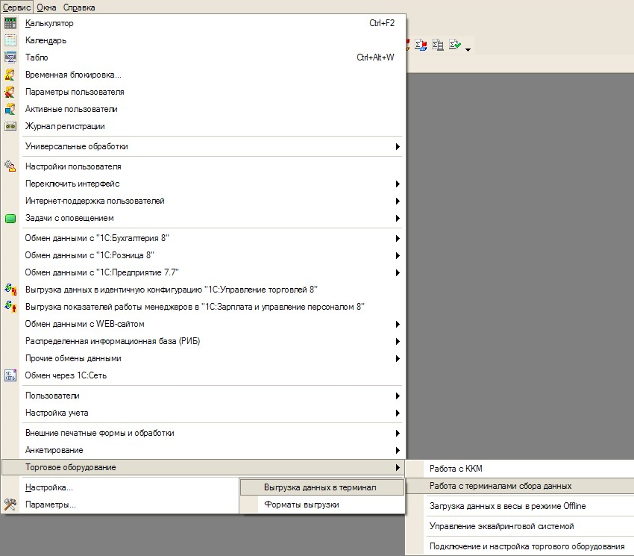Open the toolbar overflow dropdown arrow
Viewport: 634px width, 556px height.
[x=468, y=50]
